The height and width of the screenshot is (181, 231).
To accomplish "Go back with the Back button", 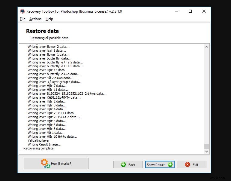I will coord(128,164).
